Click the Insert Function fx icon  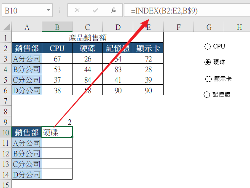pos(113,11)
